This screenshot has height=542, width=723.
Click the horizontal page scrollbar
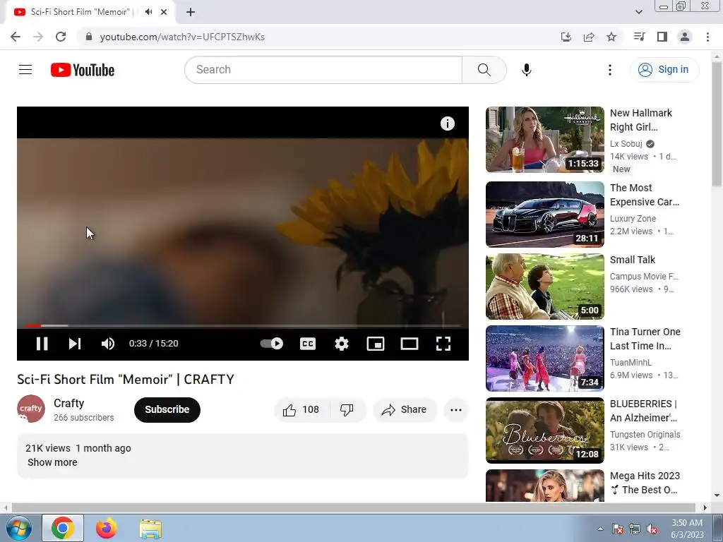click(353, 507)
